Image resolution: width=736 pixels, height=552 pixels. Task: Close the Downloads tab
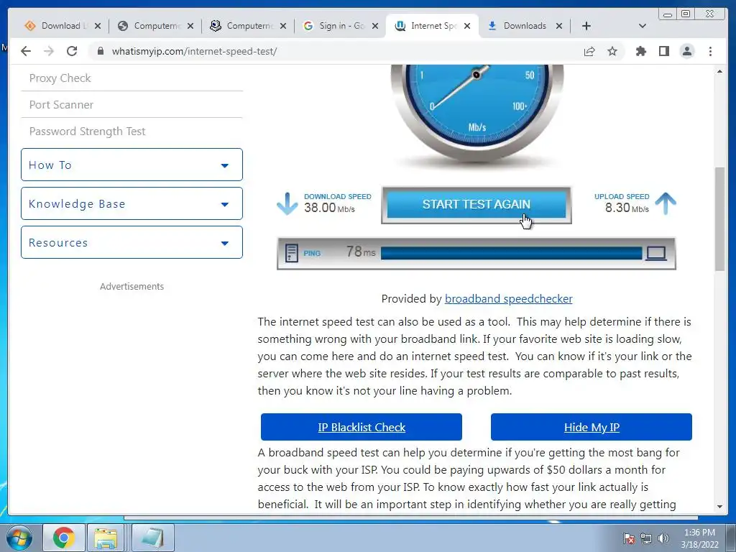pyautogui.click(x=559, y=26)
